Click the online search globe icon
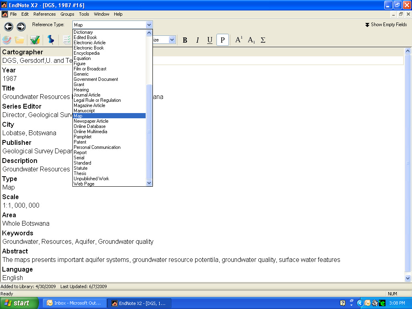The image size is (412, 309). (x=7, y=40)
